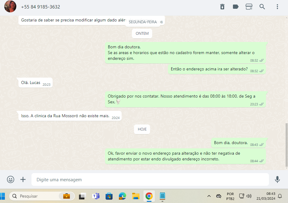Select message about clinica da Rua Mossoró
Viewport: 288px width, 203px height.
point(70,116)
